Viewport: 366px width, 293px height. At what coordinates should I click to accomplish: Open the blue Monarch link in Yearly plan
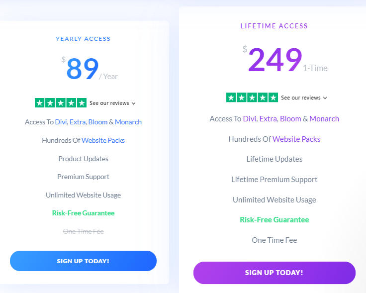coord(128,122)
